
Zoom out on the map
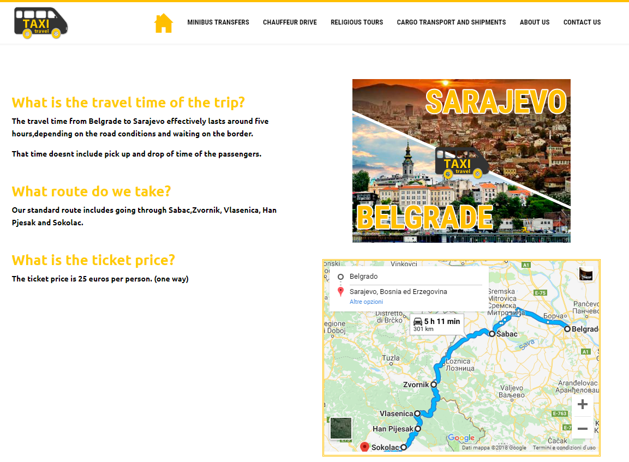582,428
